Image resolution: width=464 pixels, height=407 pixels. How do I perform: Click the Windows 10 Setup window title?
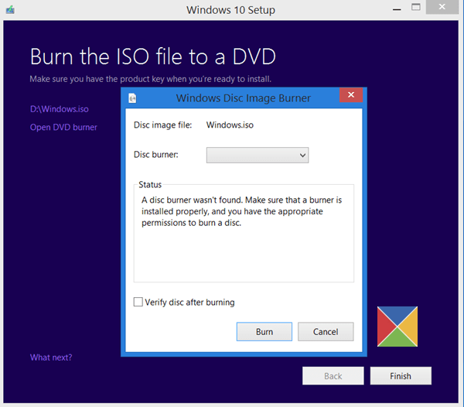(230, 10)
